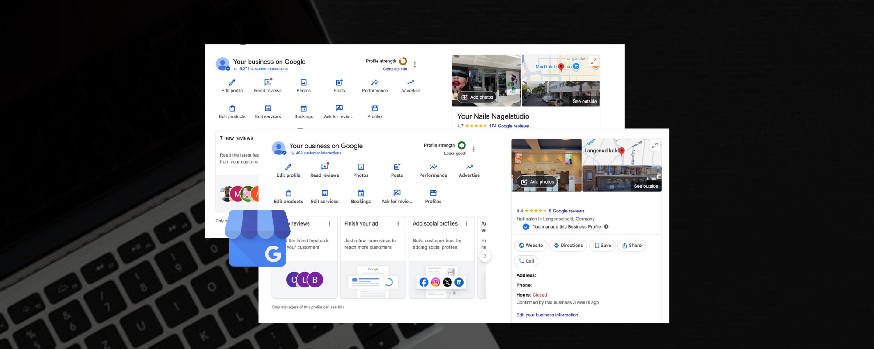Click See outside in the front window
This screenshot has height=349, width=874.
coord(646,186)
